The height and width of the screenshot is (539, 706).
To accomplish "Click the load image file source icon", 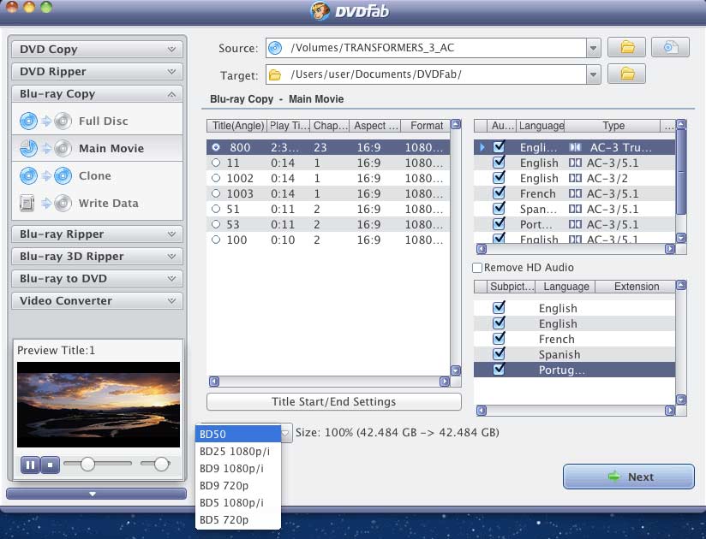I will [x=670, y=47].
